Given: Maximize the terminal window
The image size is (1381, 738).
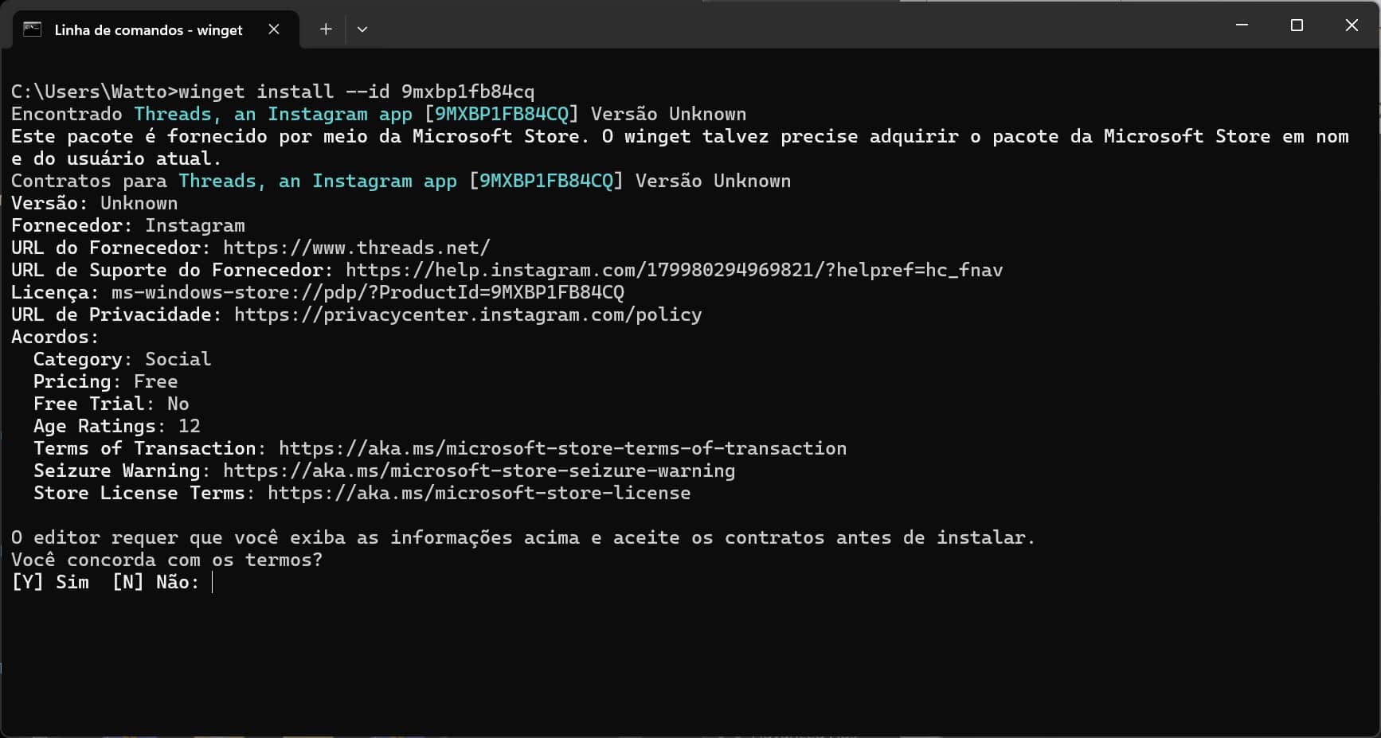Looking at the screenshot, I should tap(1297, 25).
